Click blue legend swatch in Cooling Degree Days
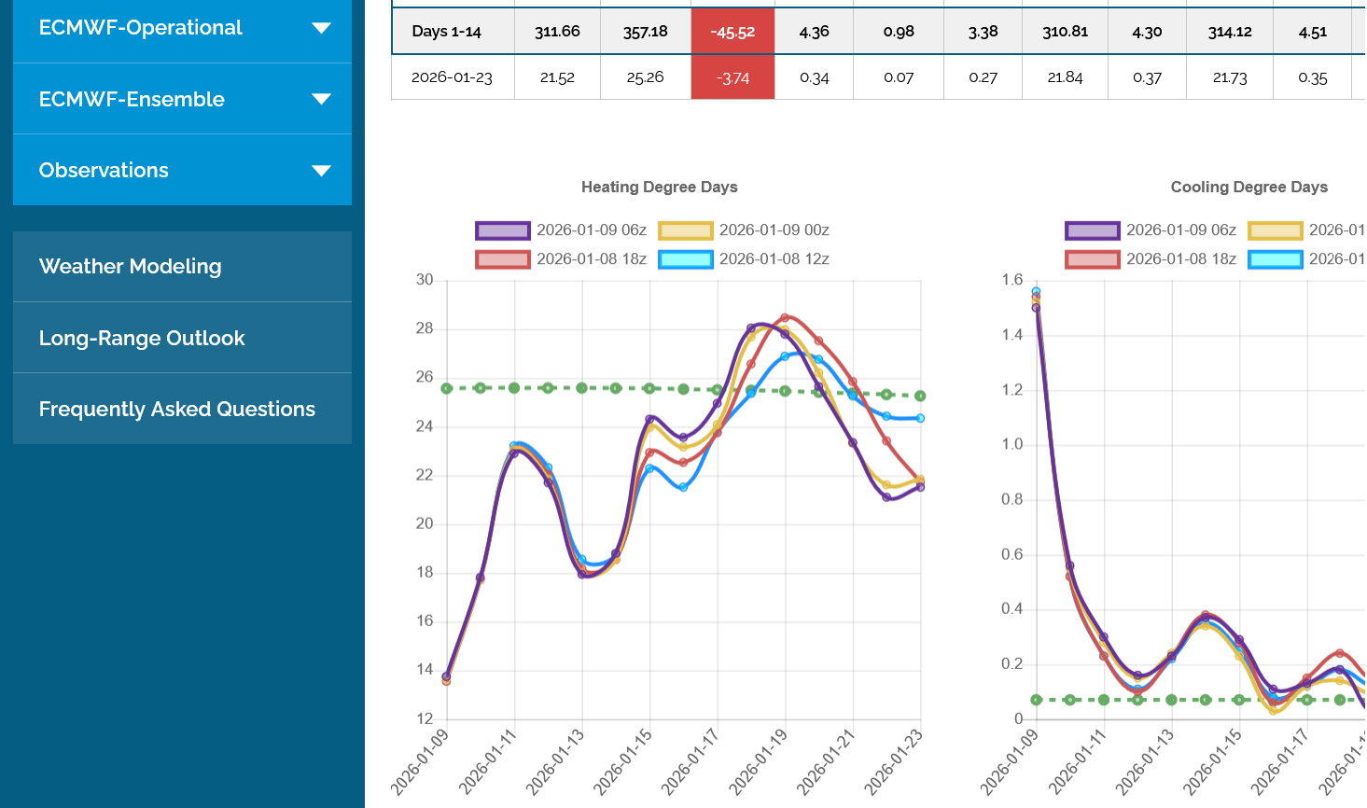1367x808 pixels. coord(1276,259)
